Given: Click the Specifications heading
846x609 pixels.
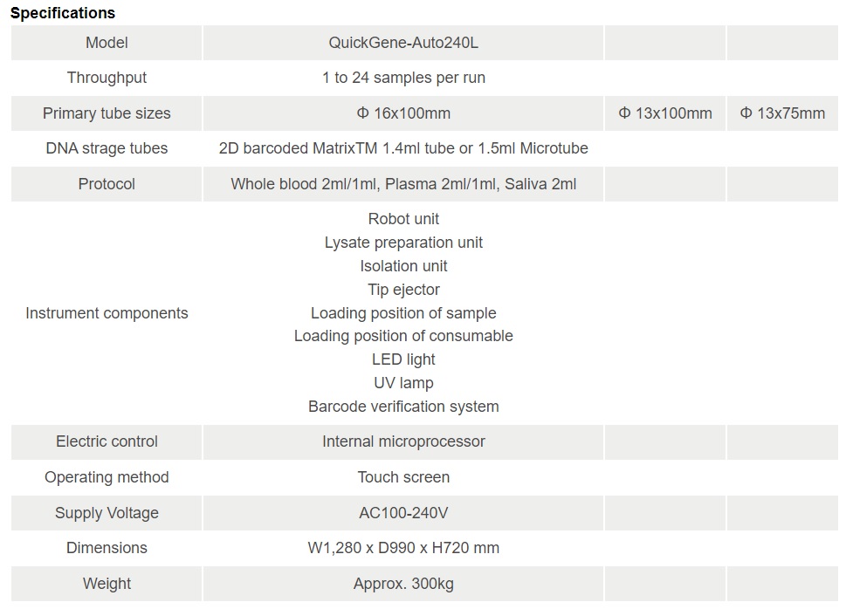Looking at the screenshot, I should (63, 13).
